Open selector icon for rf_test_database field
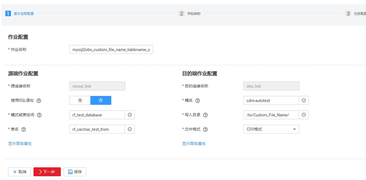Screen dimensions: 366x180 coord(130,115)
